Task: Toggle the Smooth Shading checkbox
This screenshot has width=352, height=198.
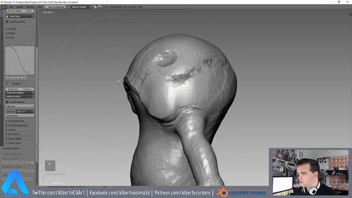Action: click(7, 102)
